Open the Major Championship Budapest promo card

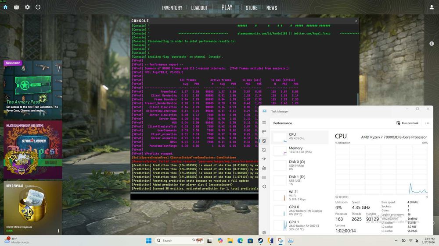click(x=33, y=150)
